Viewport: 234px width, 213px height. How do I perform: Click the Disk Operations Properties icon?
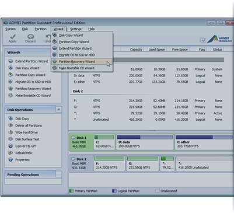pyautogui.click(x=11, y=160)
